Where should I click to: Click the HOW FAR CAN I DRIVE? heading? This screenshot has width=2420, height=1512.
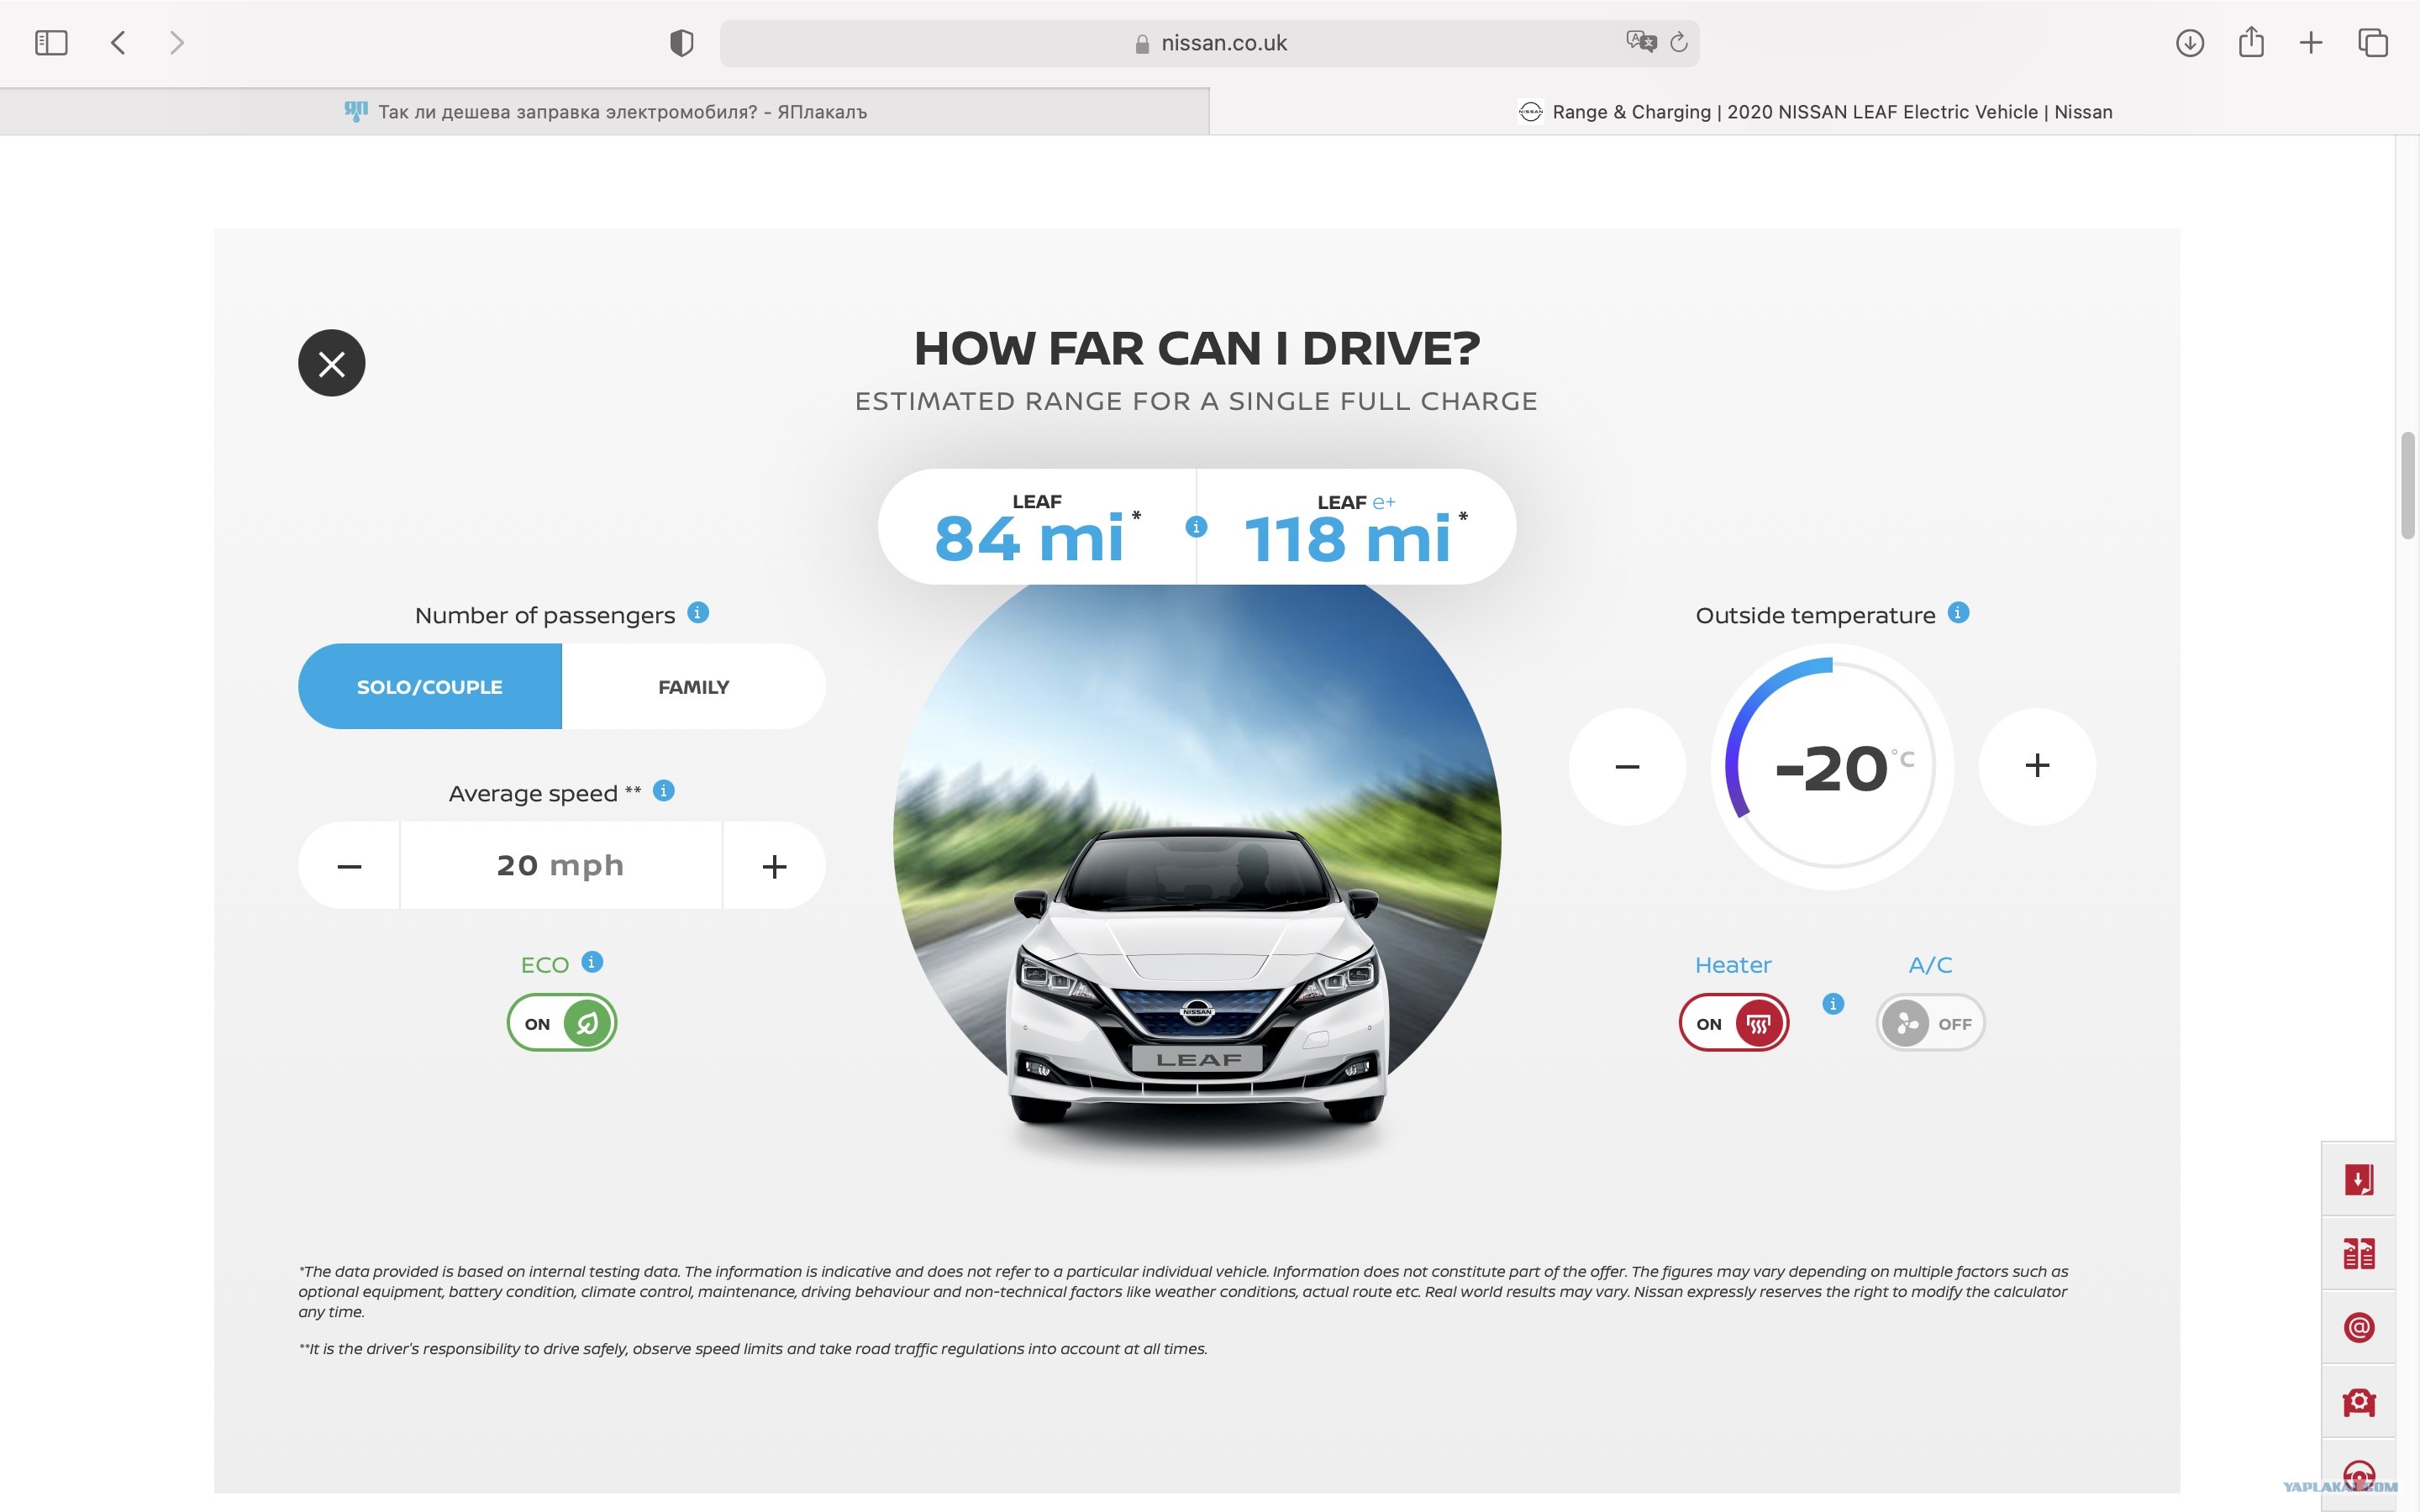pos(1197,349)
